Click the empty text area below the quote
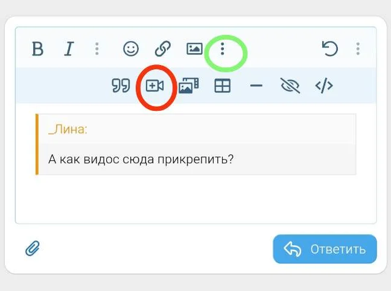 (195, 199)
